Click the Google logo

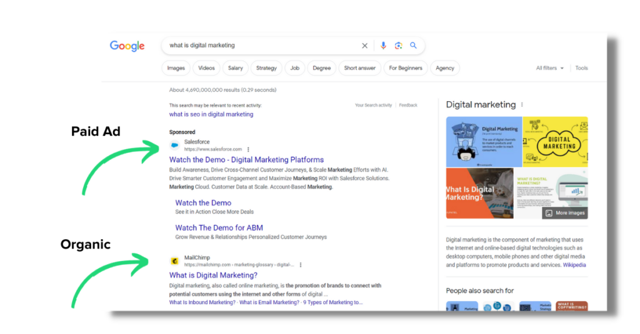click(127, 46)
